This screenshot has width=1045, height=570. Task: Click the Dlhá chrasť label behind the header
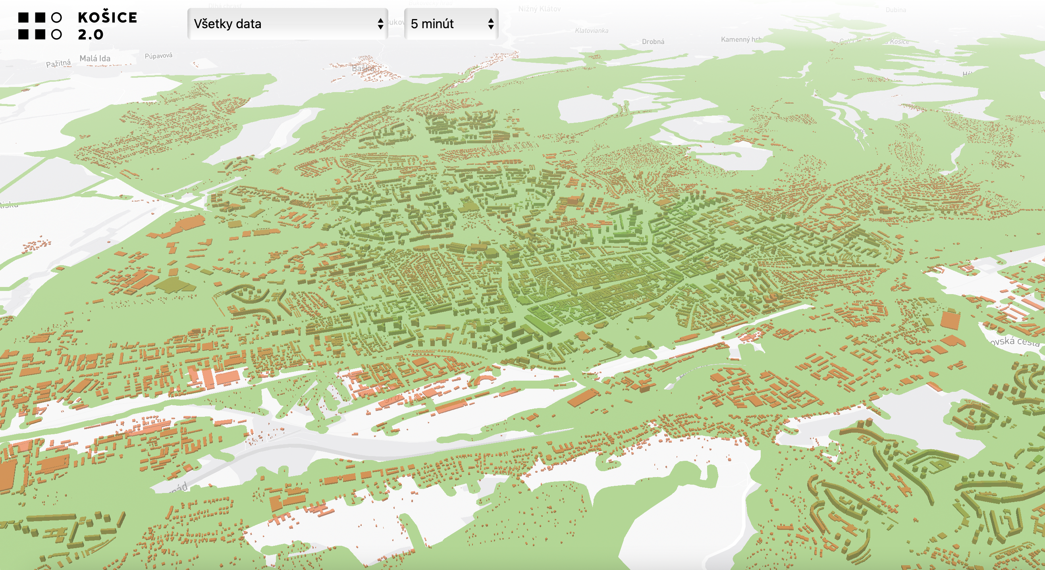pyautogui.click(x=225, y=6)
